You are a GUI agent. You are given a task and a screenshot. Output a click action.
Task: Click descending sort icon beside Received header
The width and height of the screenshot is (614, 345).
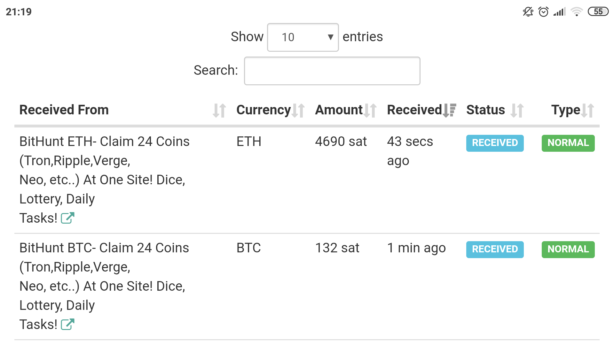pyautogui.click(x=450, y=111)
